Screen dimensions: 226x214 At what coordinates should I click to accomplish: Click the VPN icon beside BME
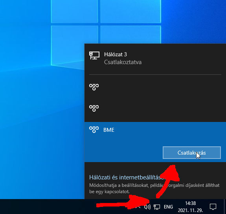click(94, 129)
